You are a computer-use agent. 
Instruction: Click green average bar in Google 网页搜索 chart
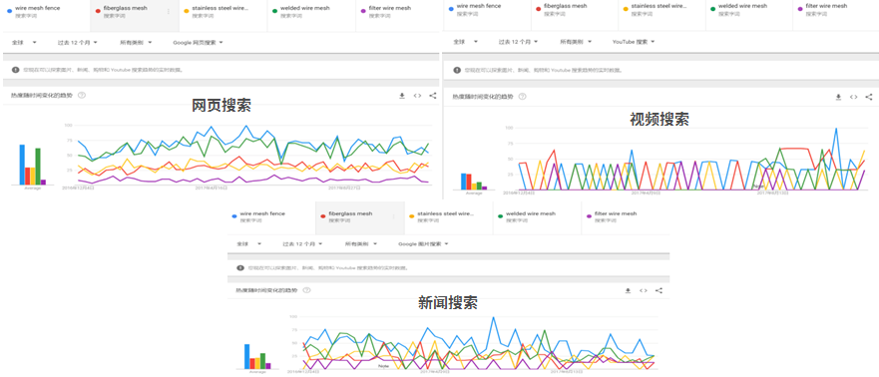coord(38,167)
